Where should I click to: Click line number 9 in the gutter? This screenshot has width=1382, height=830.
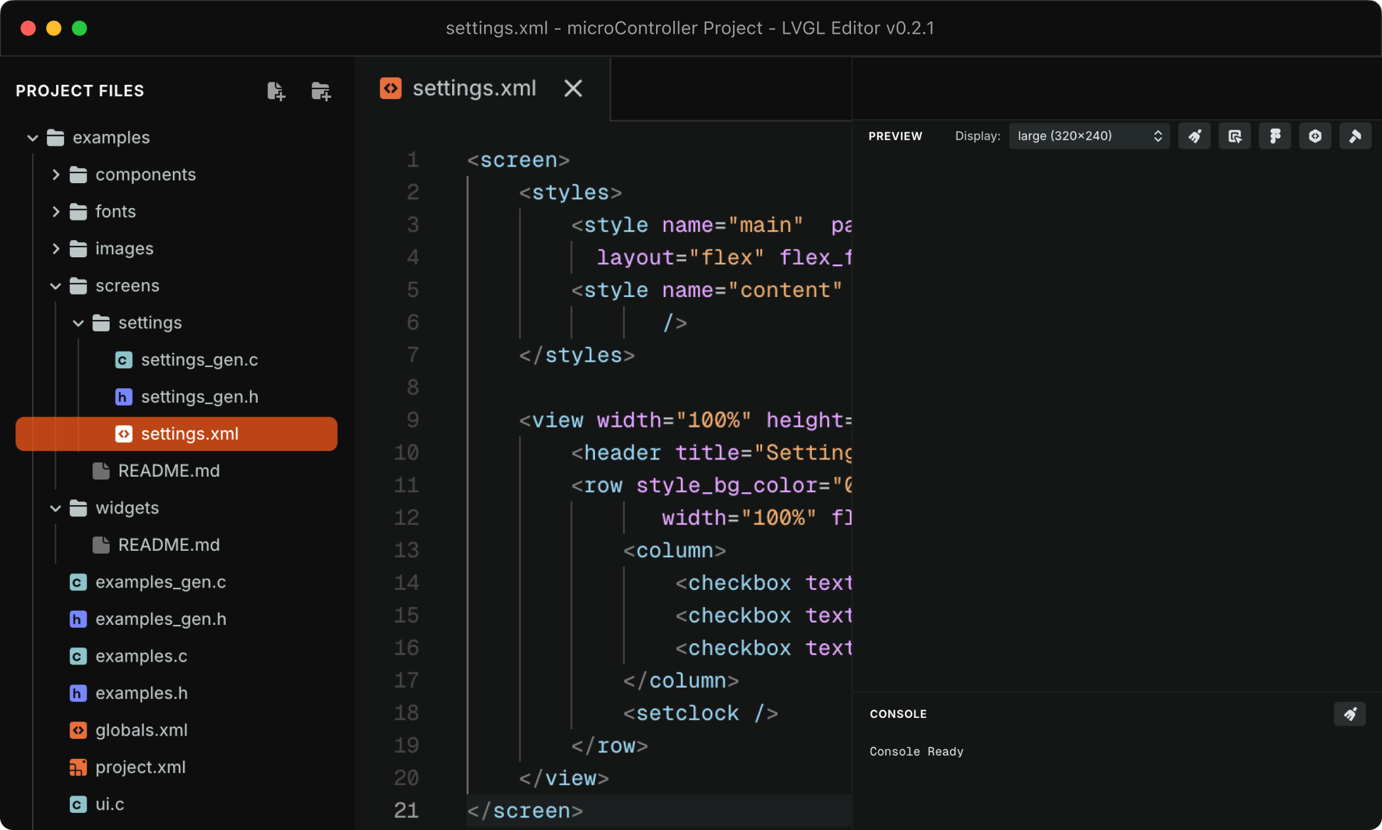point(413,420)
